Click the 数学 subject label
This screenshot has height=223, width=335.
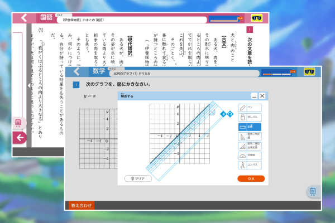coord(99,71)
